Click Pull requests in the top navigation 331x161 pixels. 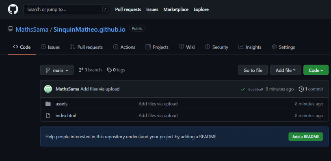(x=128, y=9)
